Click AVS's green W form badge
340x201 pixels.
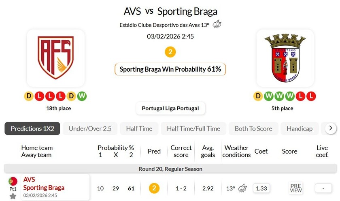pyautogui.click(x=82, y=96)
